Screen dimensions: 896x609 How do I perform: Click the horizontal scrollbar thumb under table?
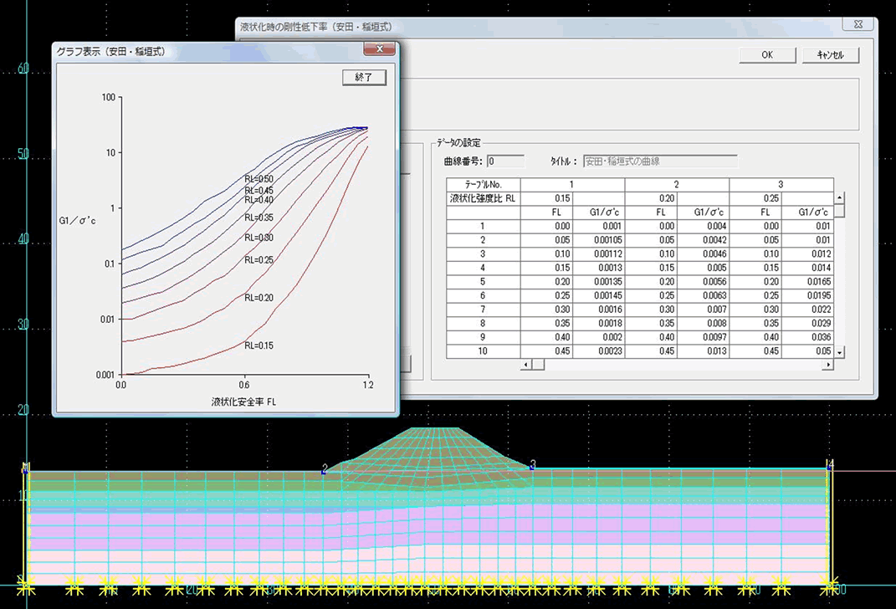point(540,365)
